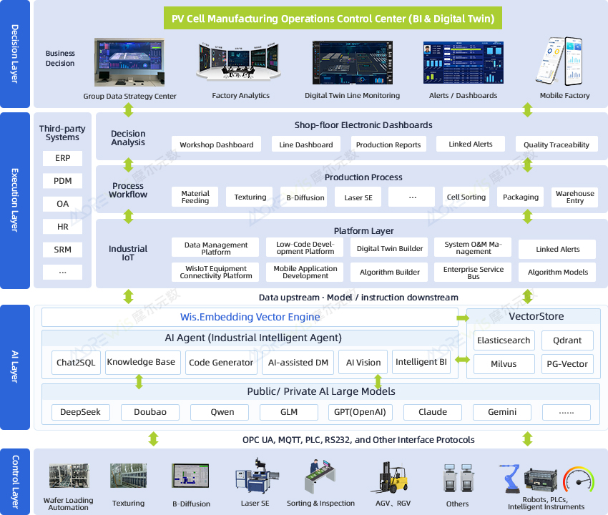Image resolution: width=608 pixels, height=515 pixels.
Task: Select the Texturing equipment photo in Control Layer
Action: click(x=128, y=476)
